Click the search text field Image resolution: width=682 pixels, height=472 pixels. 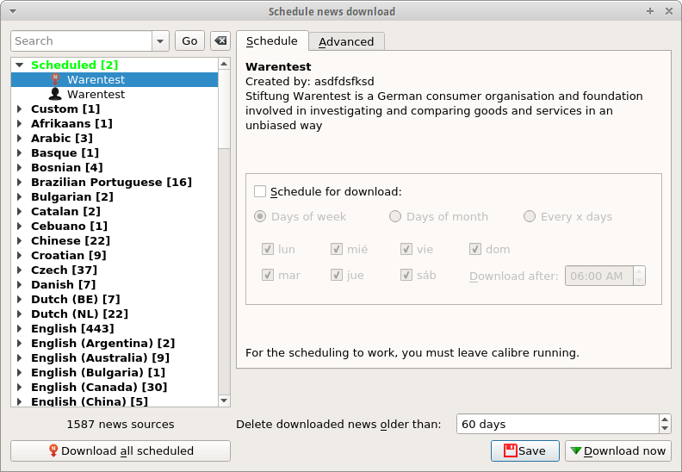pyautogui.click(x=82, y=41)
